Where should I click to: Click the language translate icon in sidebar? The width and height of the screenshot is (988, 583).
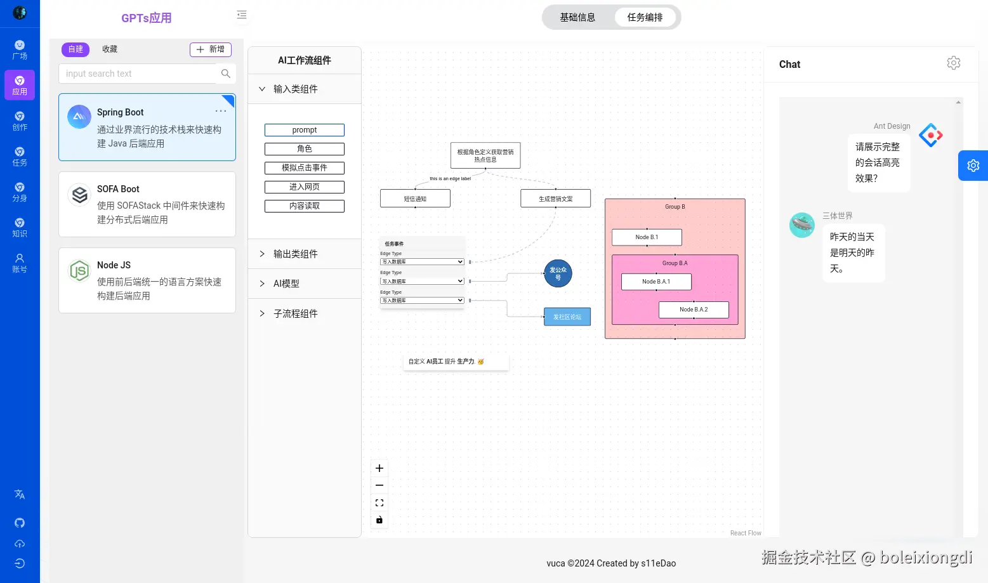click(20, 494)
